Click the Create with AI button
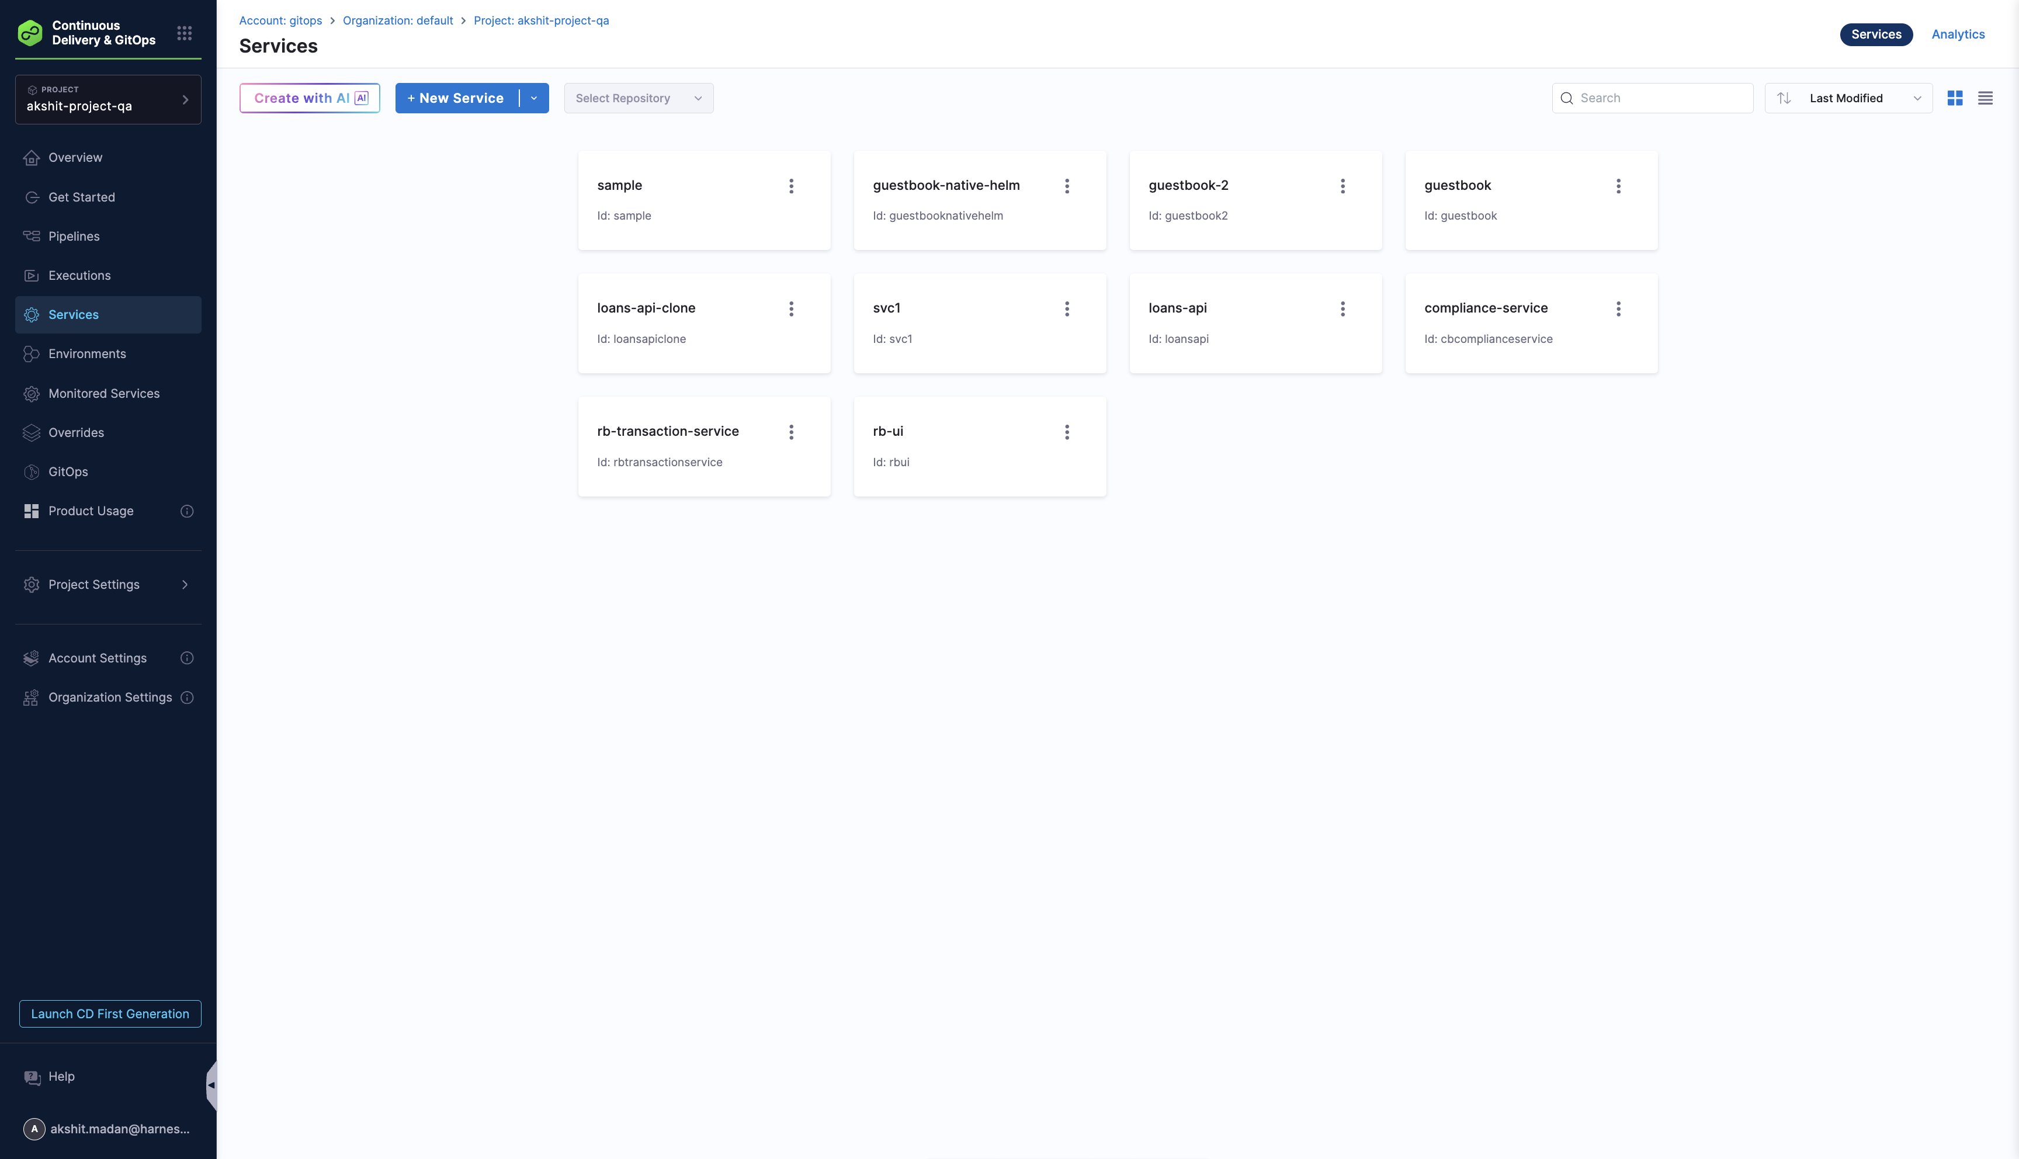 (310, 98)
